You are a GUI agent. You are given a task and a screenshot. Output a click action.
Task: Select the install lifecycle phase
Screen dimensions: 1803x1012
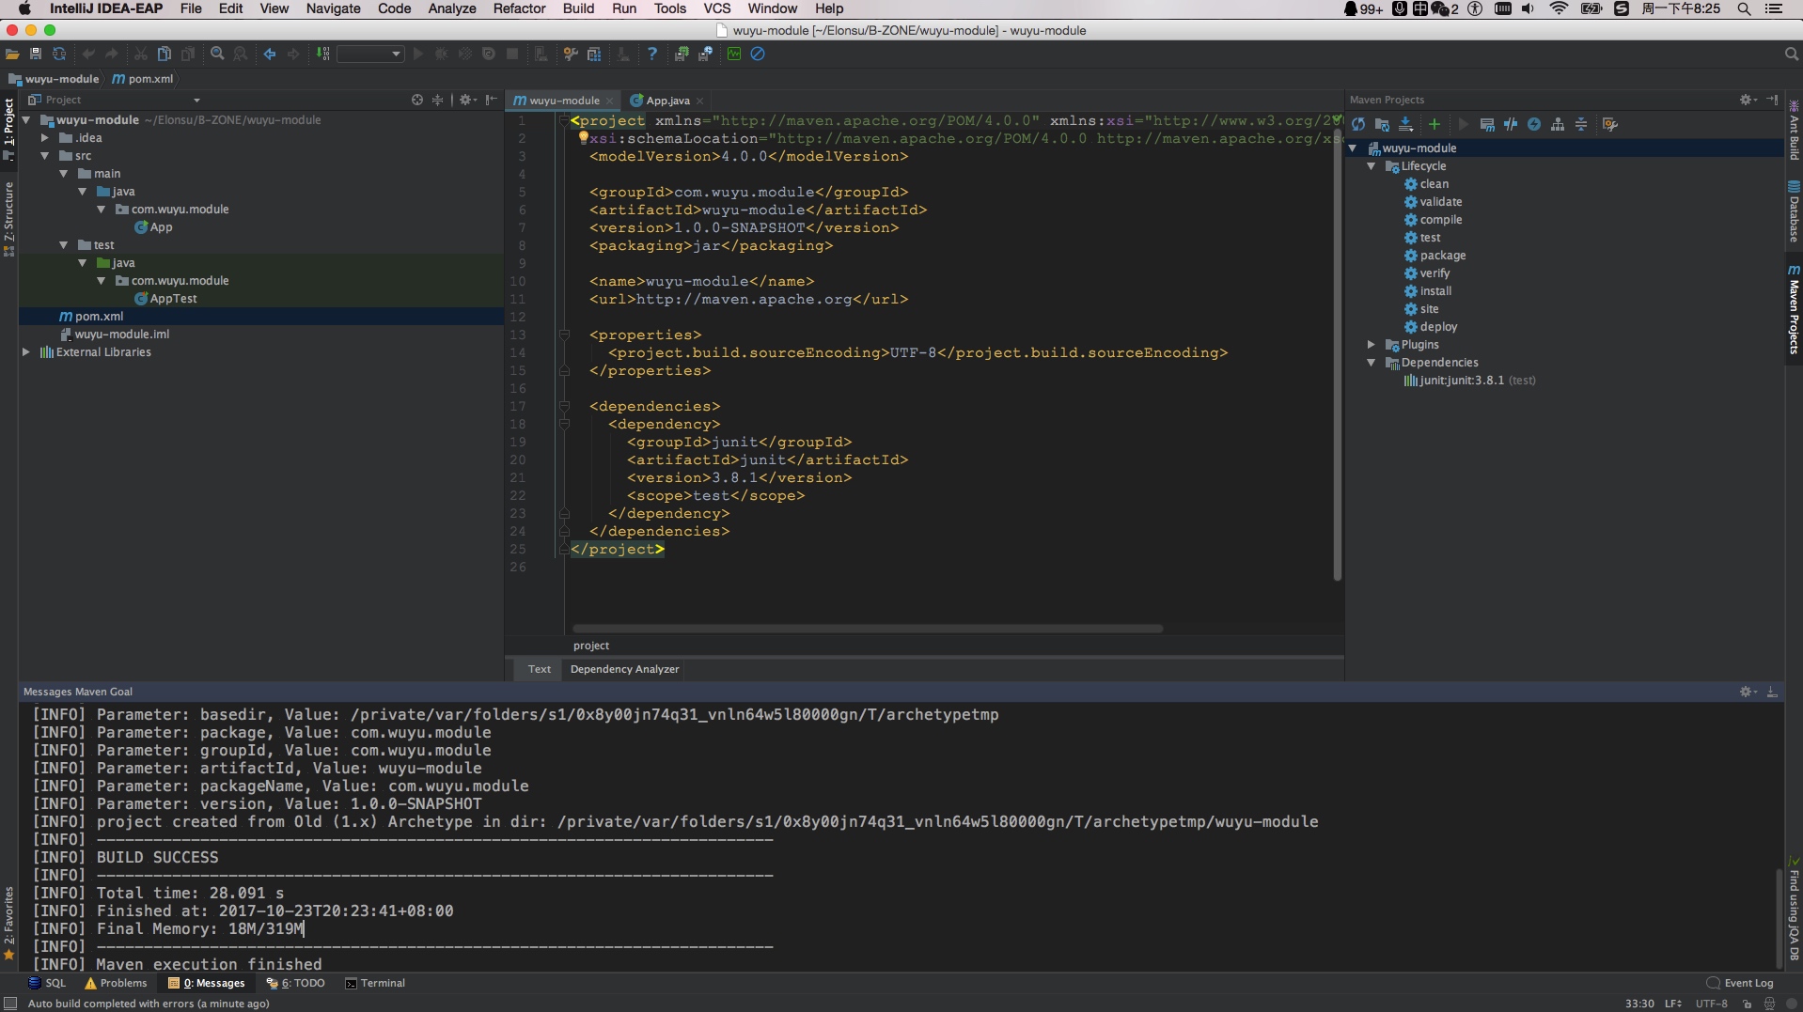pyautogui.click(x=1435, y=290)
